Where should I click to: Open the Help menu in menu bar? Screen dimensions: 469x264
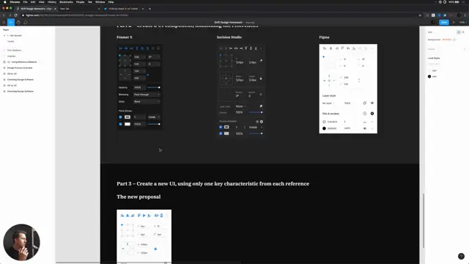point(111,1)
